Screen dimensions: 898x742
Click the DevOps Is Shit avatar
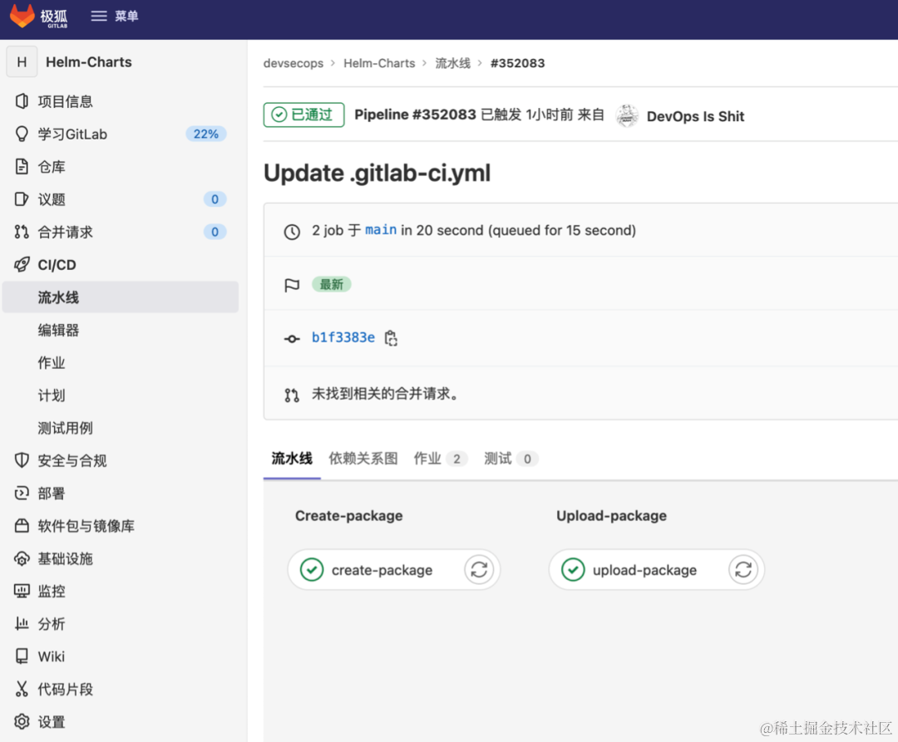click(627, 115)
